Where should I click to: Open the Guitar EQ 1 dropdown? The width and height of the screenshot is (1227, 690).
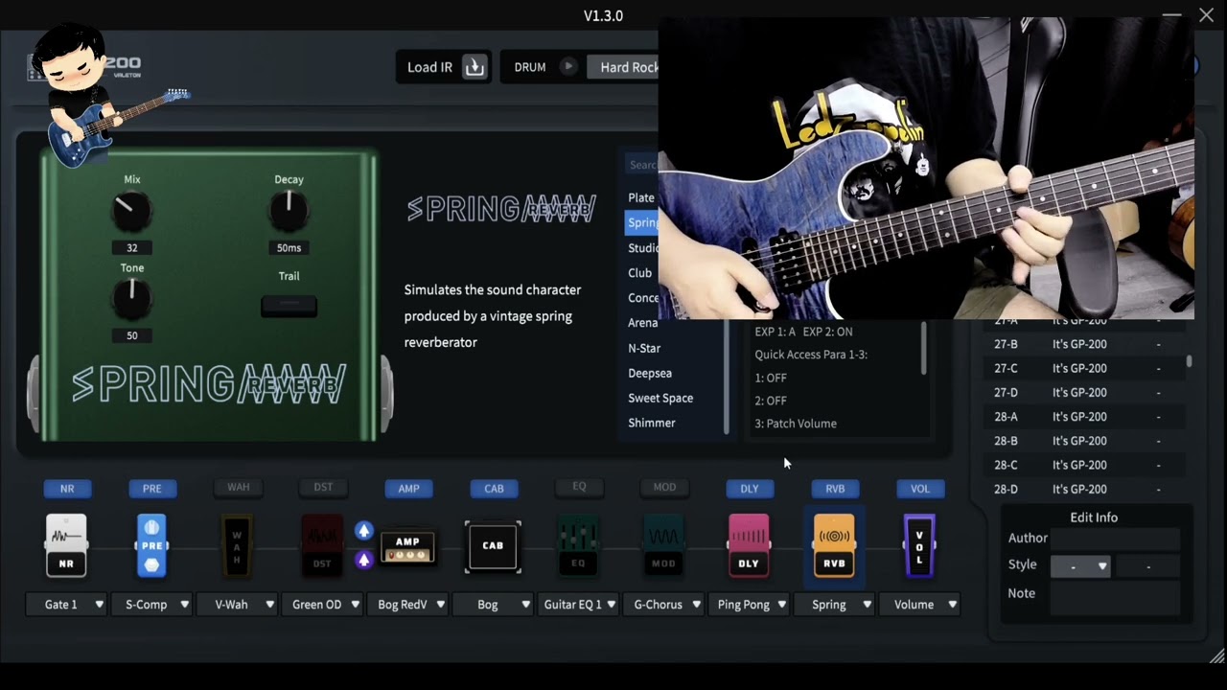click(579, 605)
